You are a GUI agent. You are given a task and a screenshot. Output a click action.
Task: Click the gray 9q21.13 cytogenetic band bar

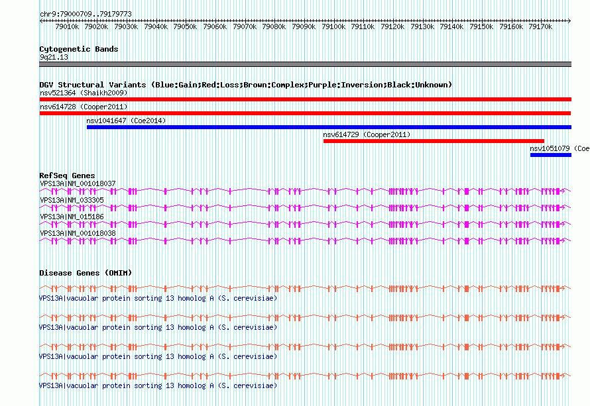coord(305,64)
